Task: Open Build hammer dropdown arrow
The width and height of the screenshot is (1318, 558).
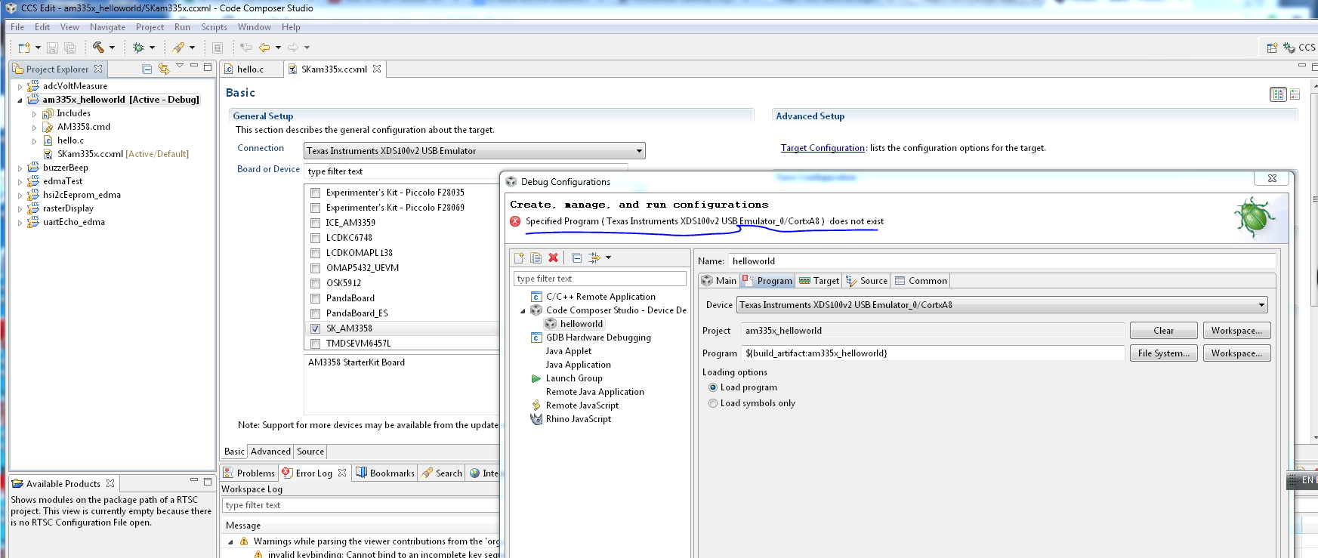Action: coord(112,48)
